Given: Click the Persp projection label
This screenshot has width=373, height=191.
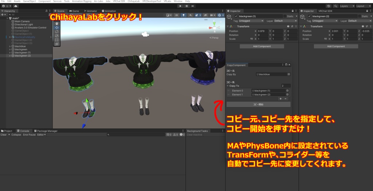Looking at the screenshot, I should click(x=215, y=38).
